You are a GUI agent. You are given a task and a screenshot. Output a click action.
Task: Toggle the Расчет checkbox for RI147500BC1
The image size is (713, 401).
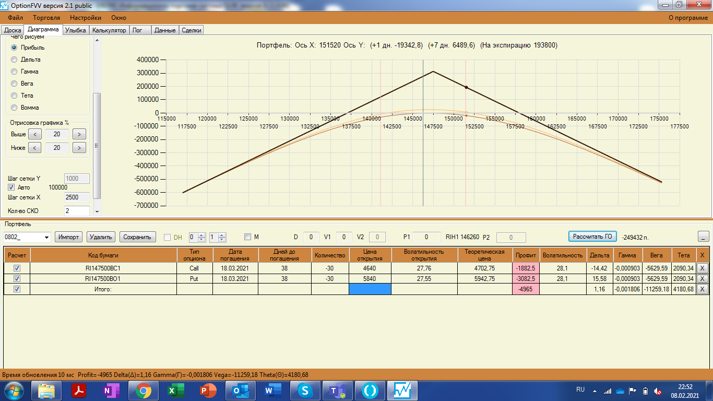tap(17, 268)
